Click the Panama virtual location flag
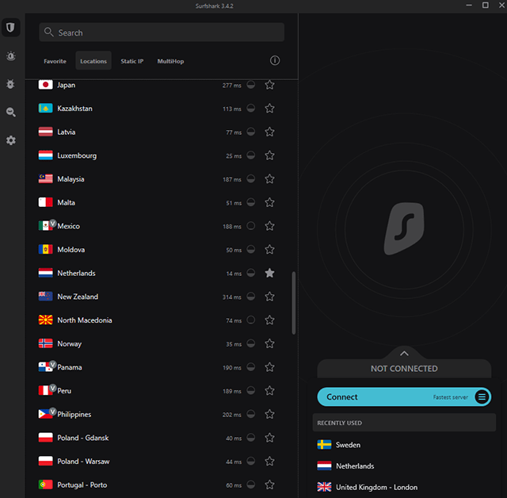 pyautogui.click(x=48, y=366)
